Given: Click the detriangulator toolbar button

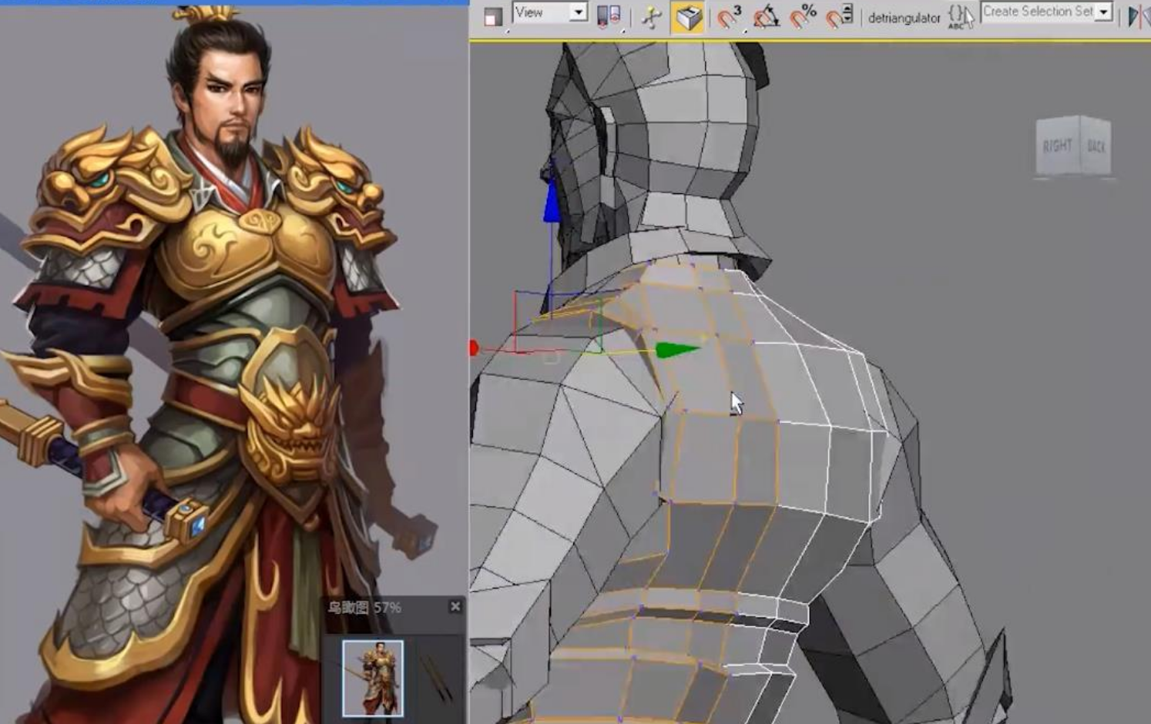Looking at the screenshot, I should coord(904,18).
